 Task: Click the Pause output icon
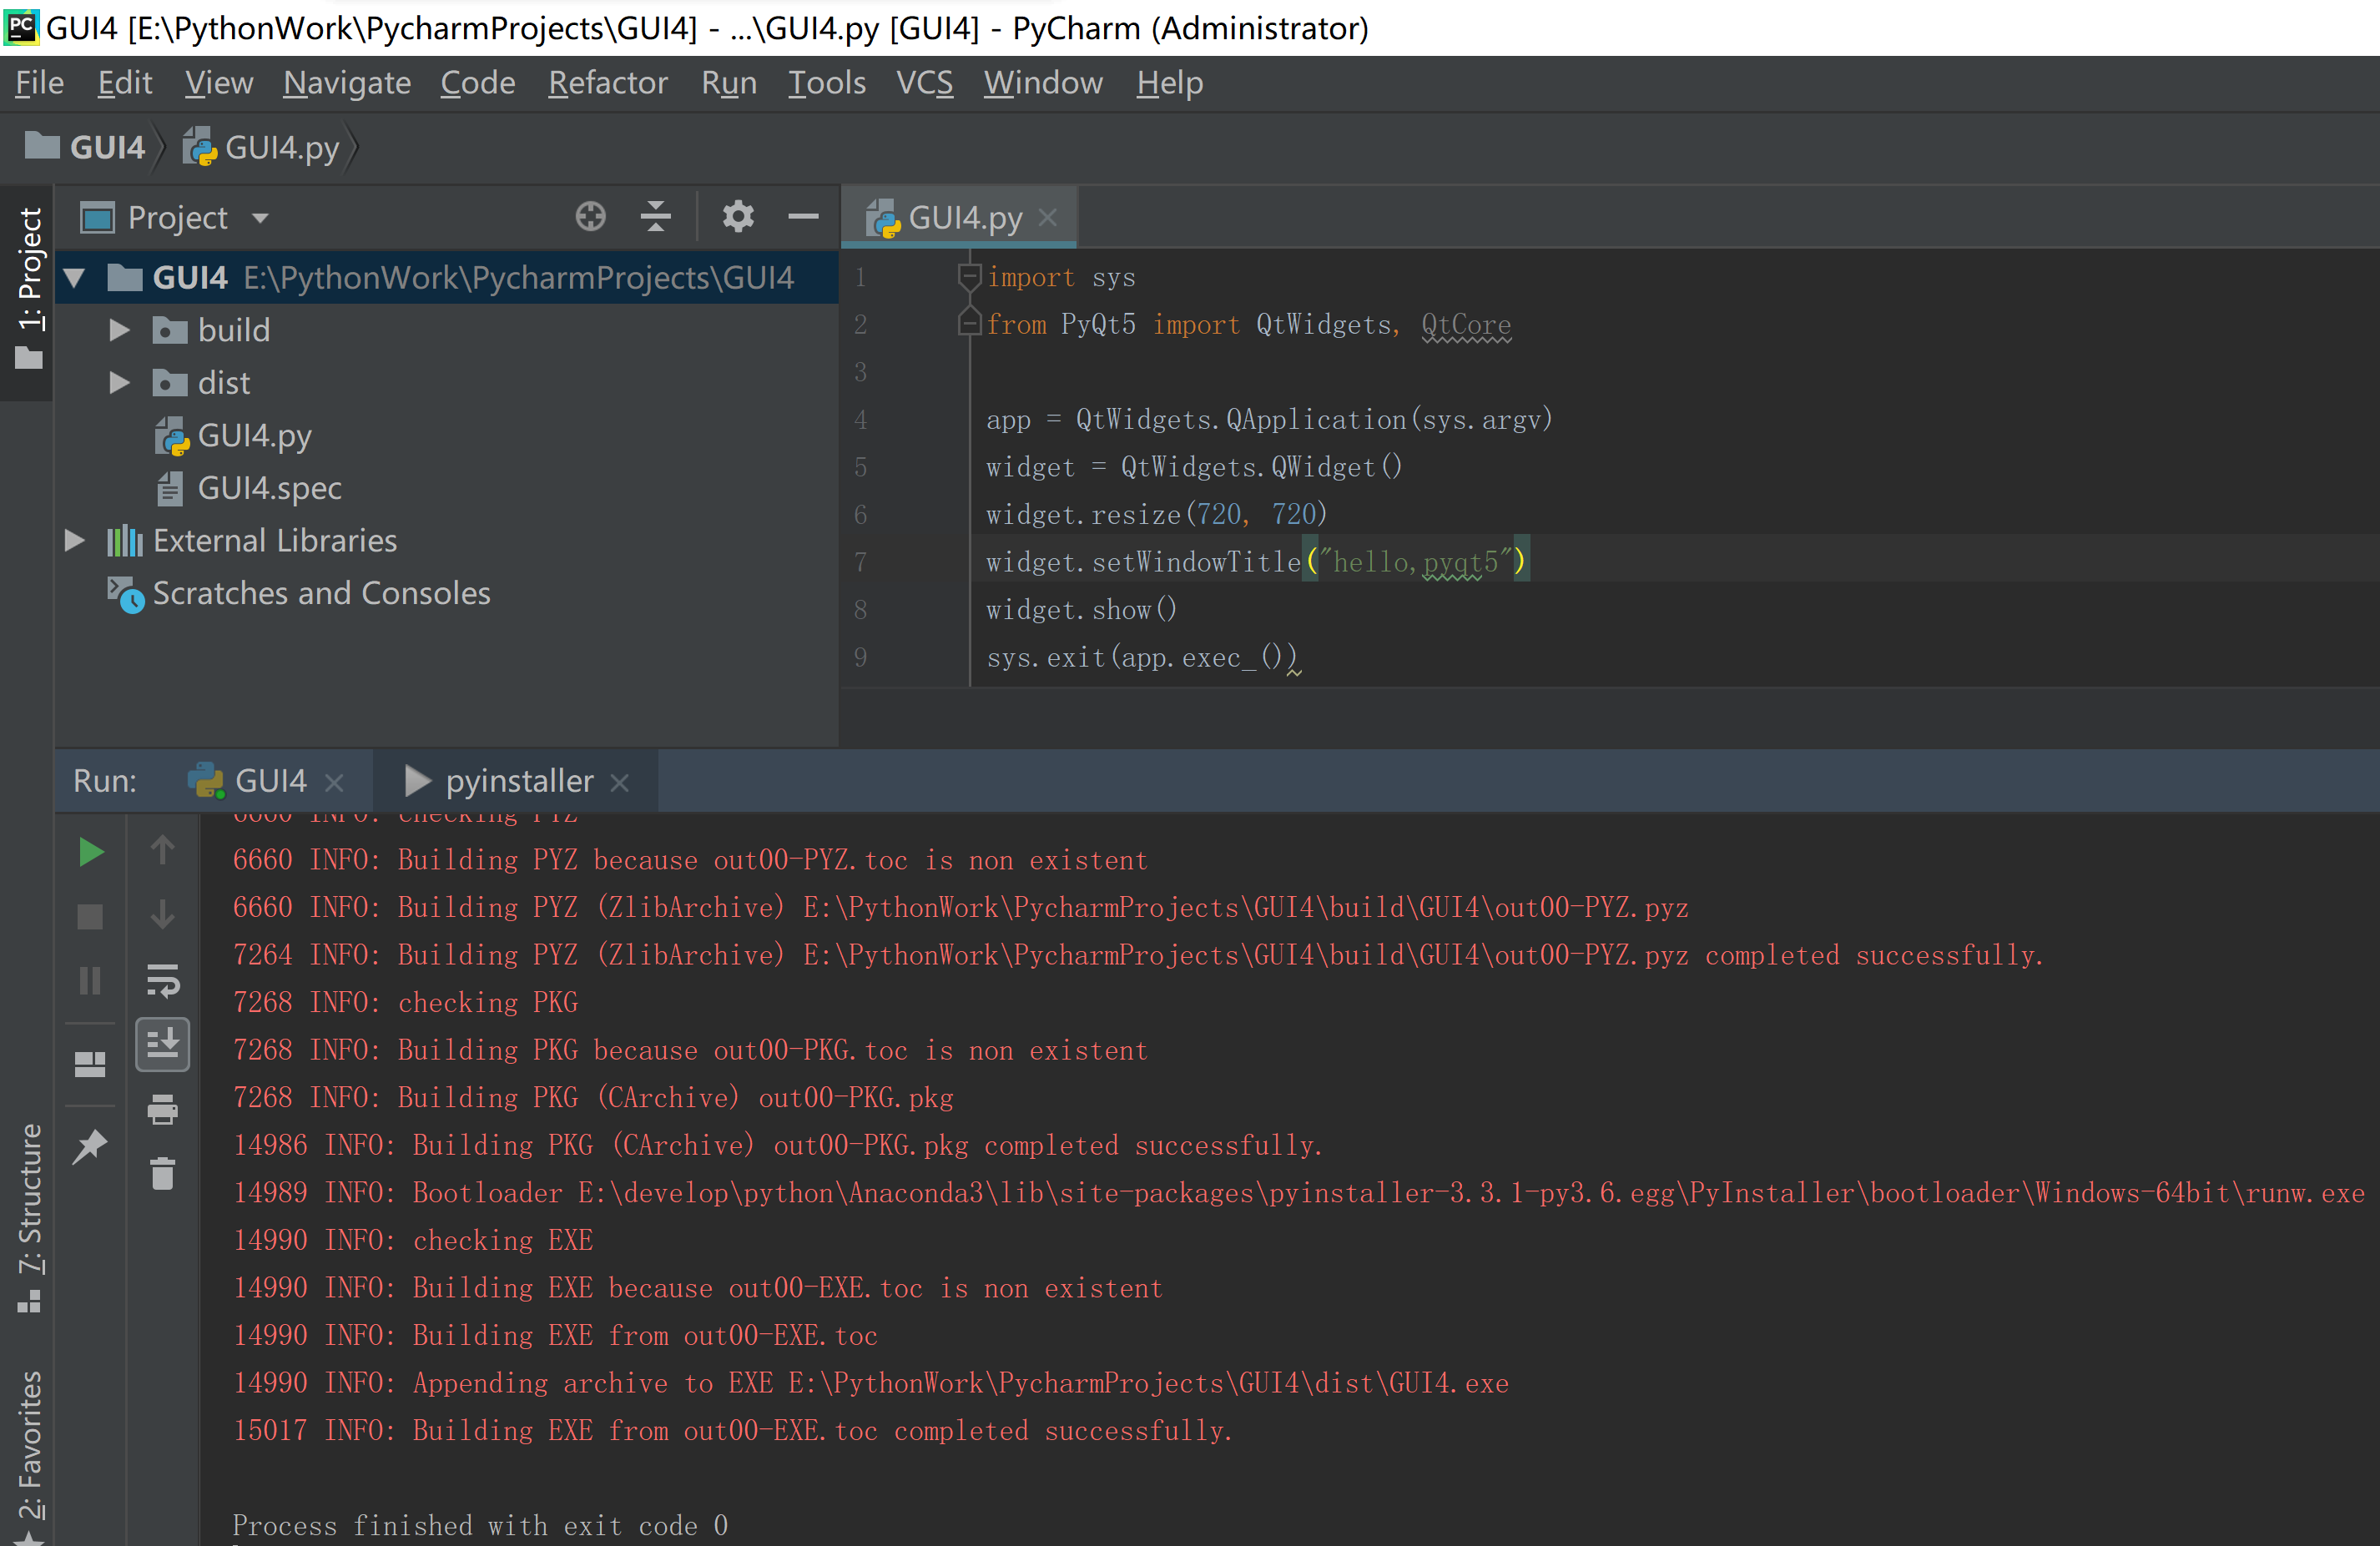[91, 980]
